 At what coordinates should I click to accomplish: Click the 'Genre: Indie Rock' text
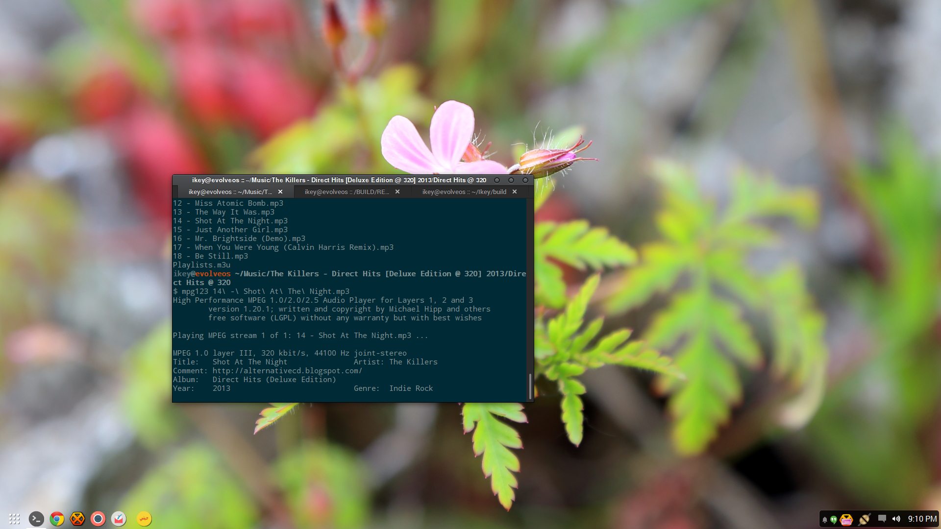tap(394, 388)
